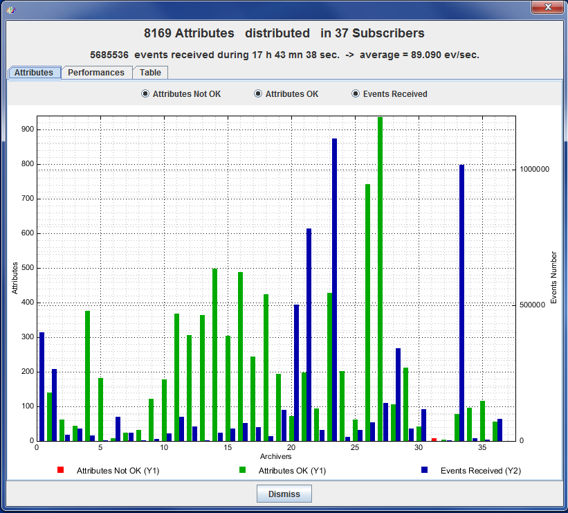Toggle the Attributes Not OK radio button
This screenshot has height=513, width=568.
click(145, 94)
